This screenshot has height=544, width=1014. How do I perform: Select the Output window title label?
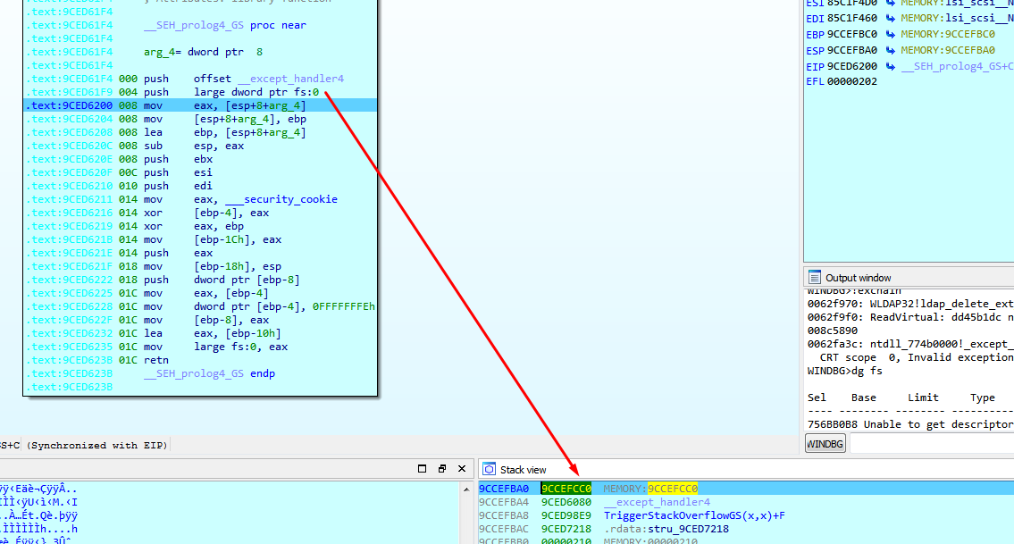point(858,278)
